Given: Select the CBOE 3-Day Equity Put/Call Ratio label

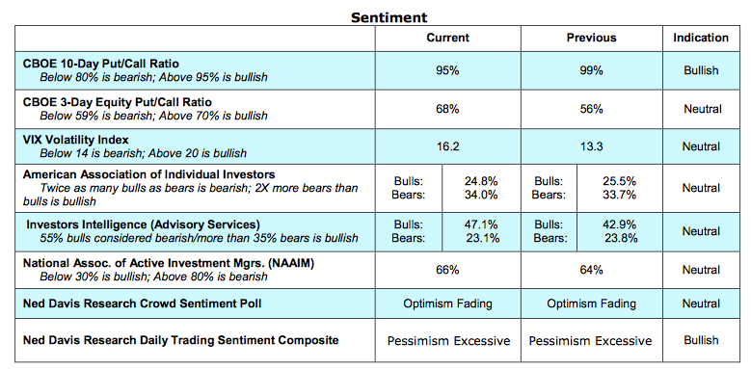Looking at the screenshot, I should [118, 102].
